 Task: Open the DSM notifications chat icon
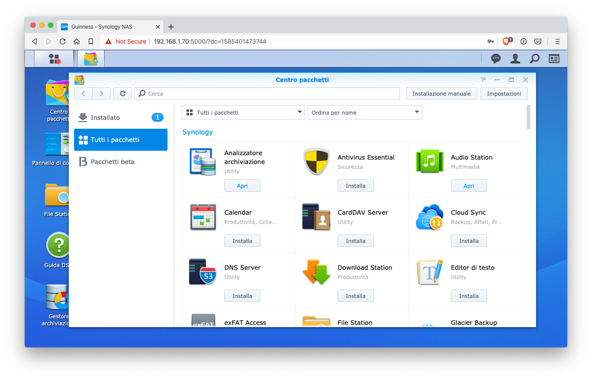tap(496, 59)
